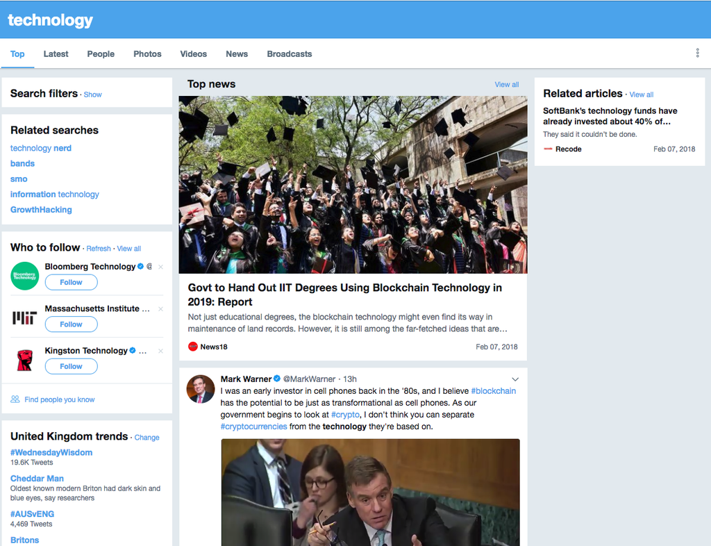Click the Kingston Technology red logo avatar
This screenshot has width=711, height=546.
[25, 360]
